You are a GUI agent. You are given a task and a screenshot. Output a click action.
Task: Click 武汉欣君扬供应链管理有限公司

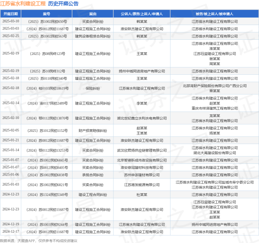(142, 150)
